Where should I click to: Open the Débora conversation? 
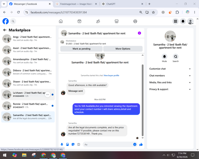tap(28, 72)
